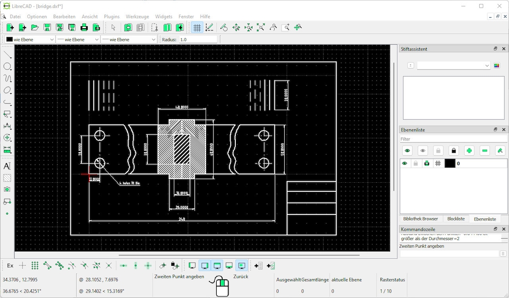509x298 pixels.
Task: Enable snap to intersection points
Action: pyautogui.click(x=109, y=265)
